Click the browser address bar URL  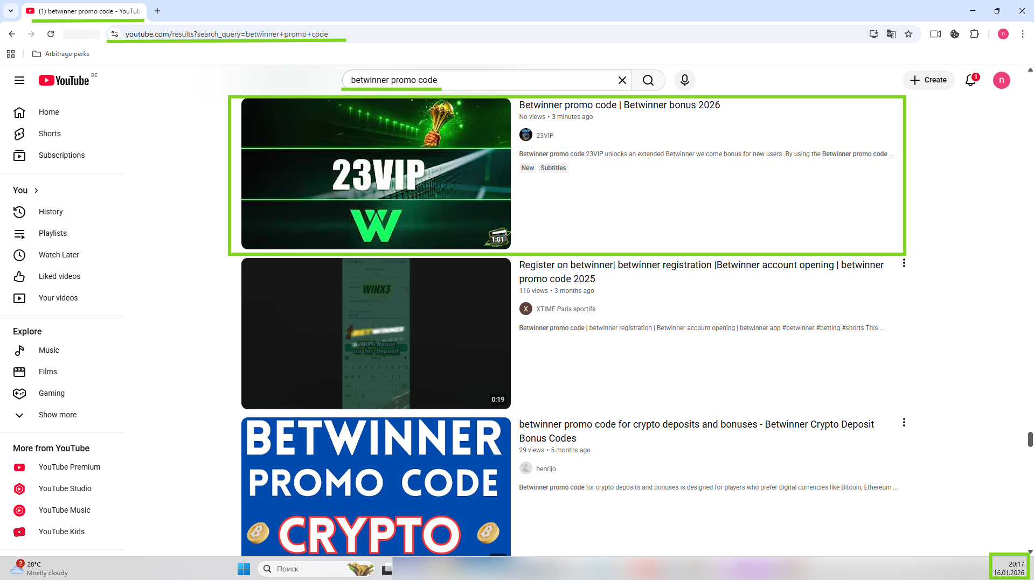pos(226,34)
